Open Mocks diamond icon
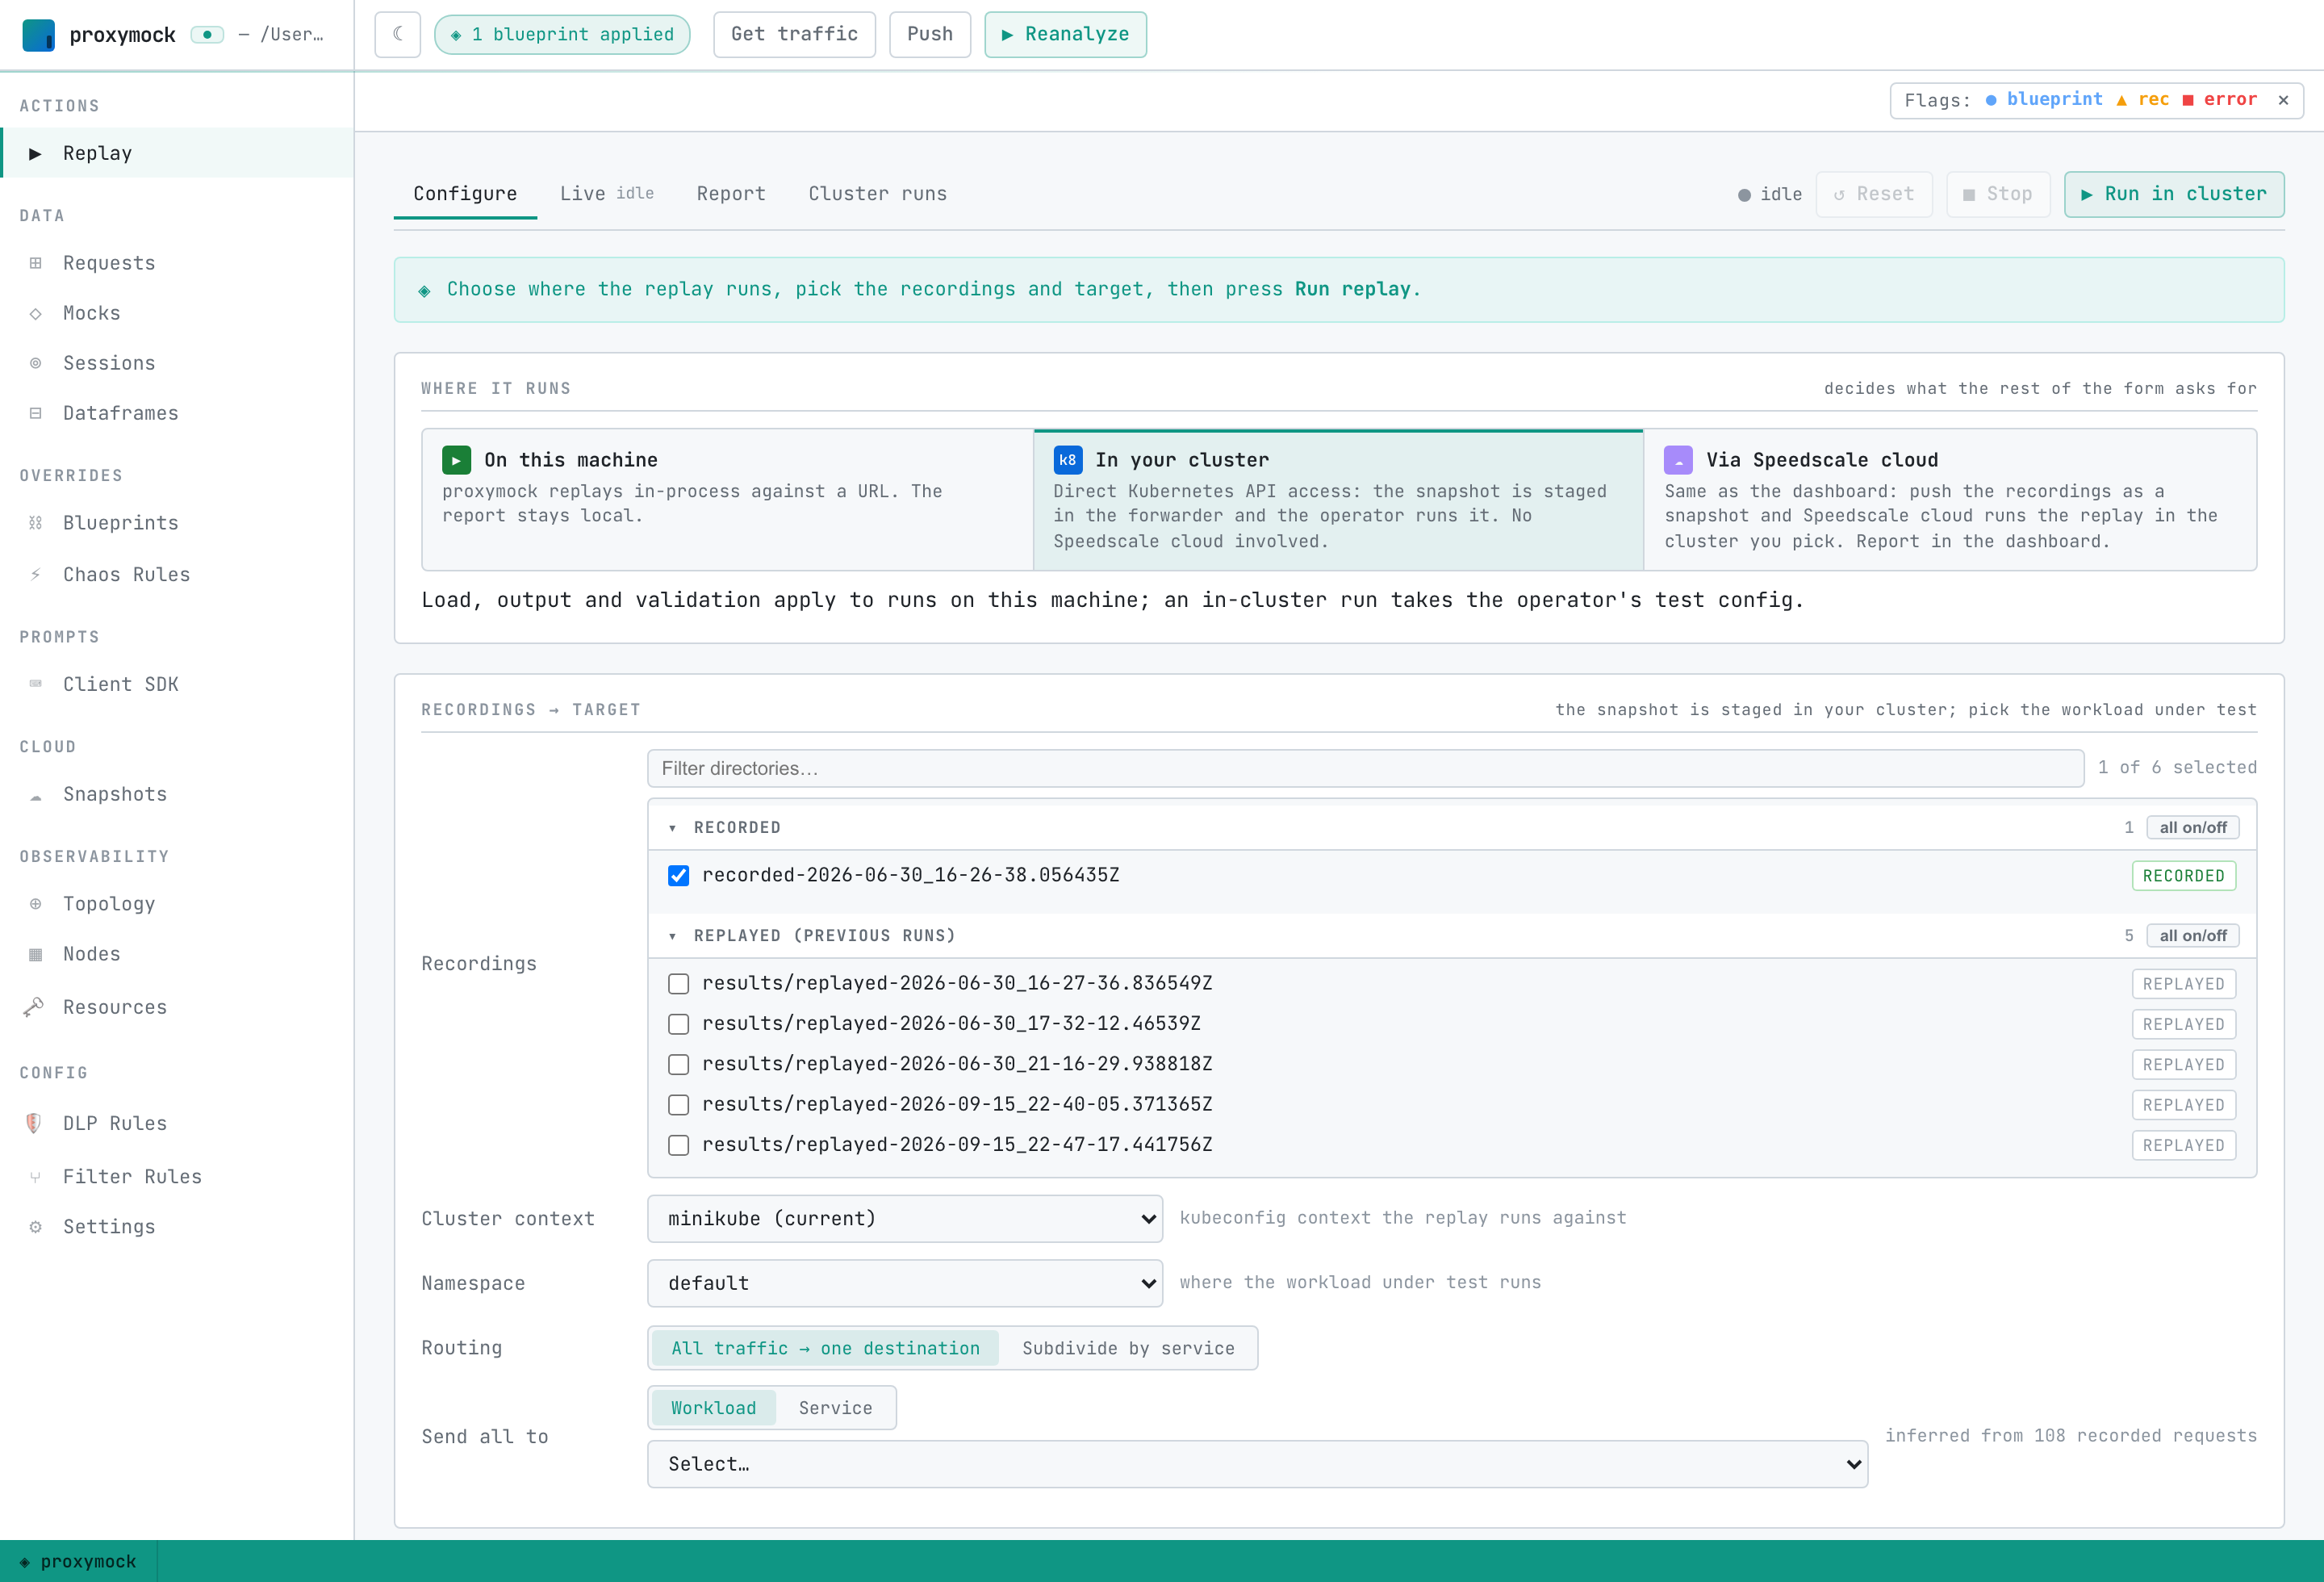Image resolution: width=2324 pixels, height=1582 pixels. (36, 314)
